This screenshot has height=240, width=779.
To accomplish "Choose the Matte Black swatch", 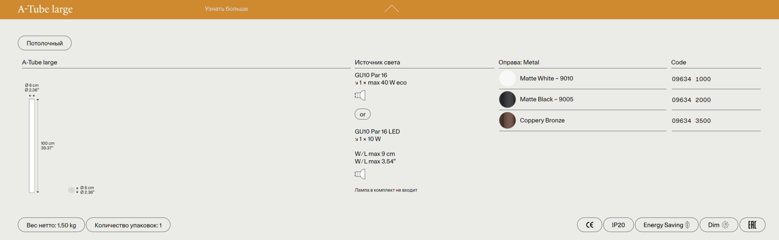I will coord(507,100).
